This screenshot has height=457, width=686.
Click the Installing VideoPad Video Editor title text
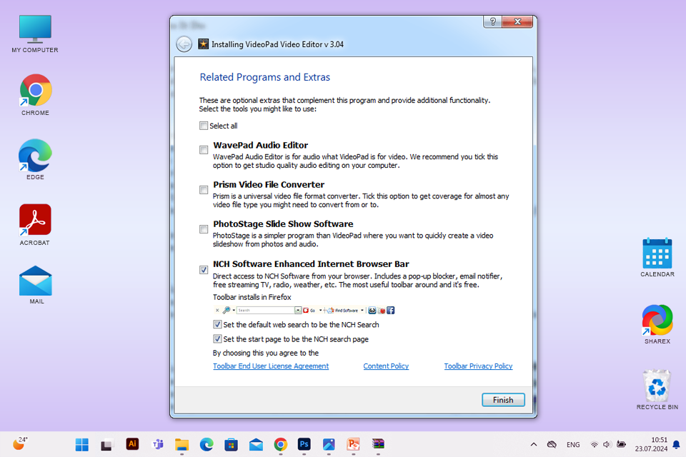click(x=277, y=44)
